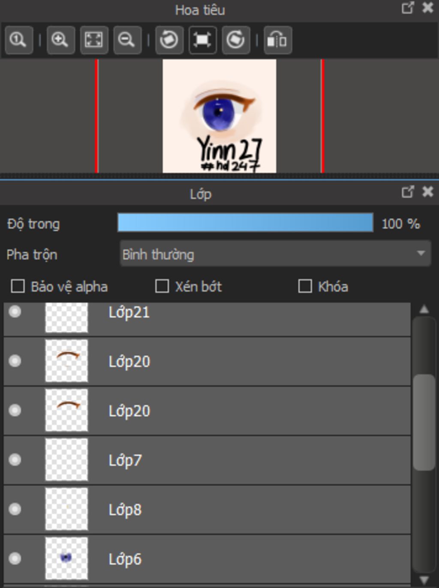
Task: Open the Pha trộn blend mode dropdown
Action: pos(275,254)
